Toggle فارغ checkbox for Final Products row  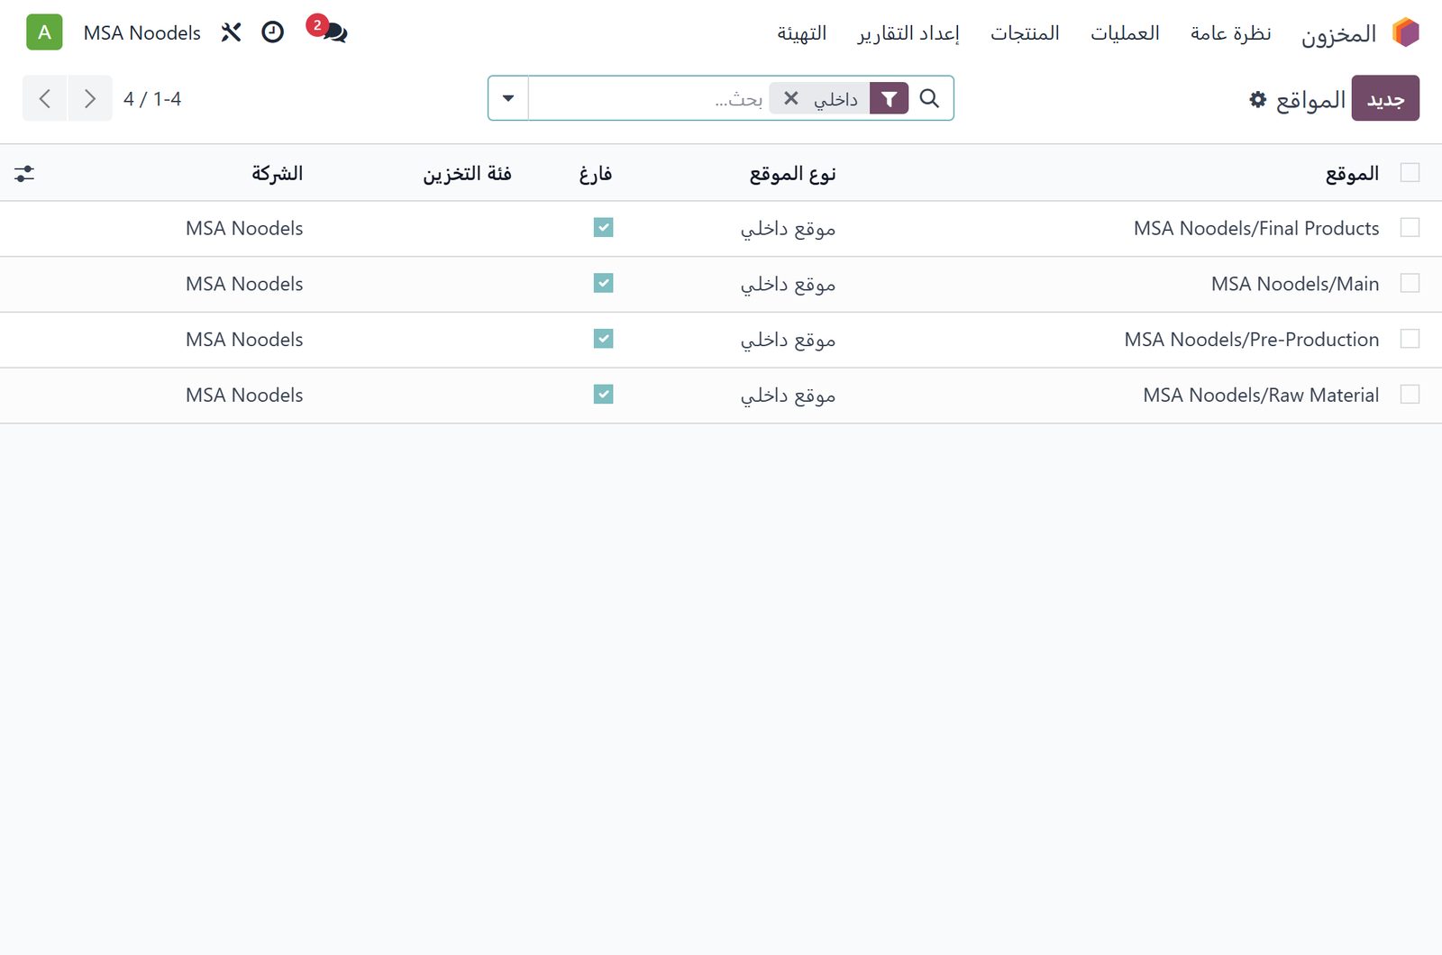(x=603, y=228)
